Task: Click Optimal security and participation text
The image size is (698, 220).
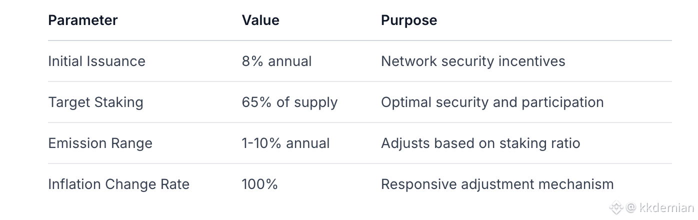Action: [492, 102]
